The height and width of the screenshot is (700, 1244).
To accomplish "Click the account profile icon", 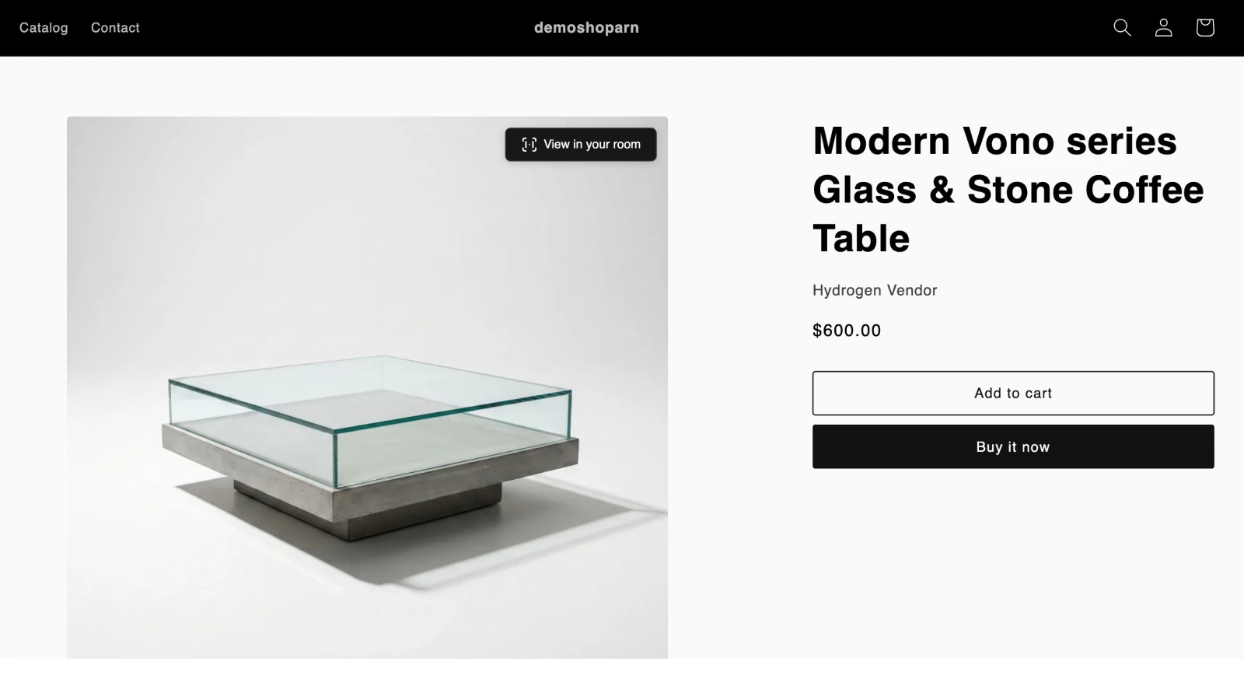I will click(x=1163, y=28).
